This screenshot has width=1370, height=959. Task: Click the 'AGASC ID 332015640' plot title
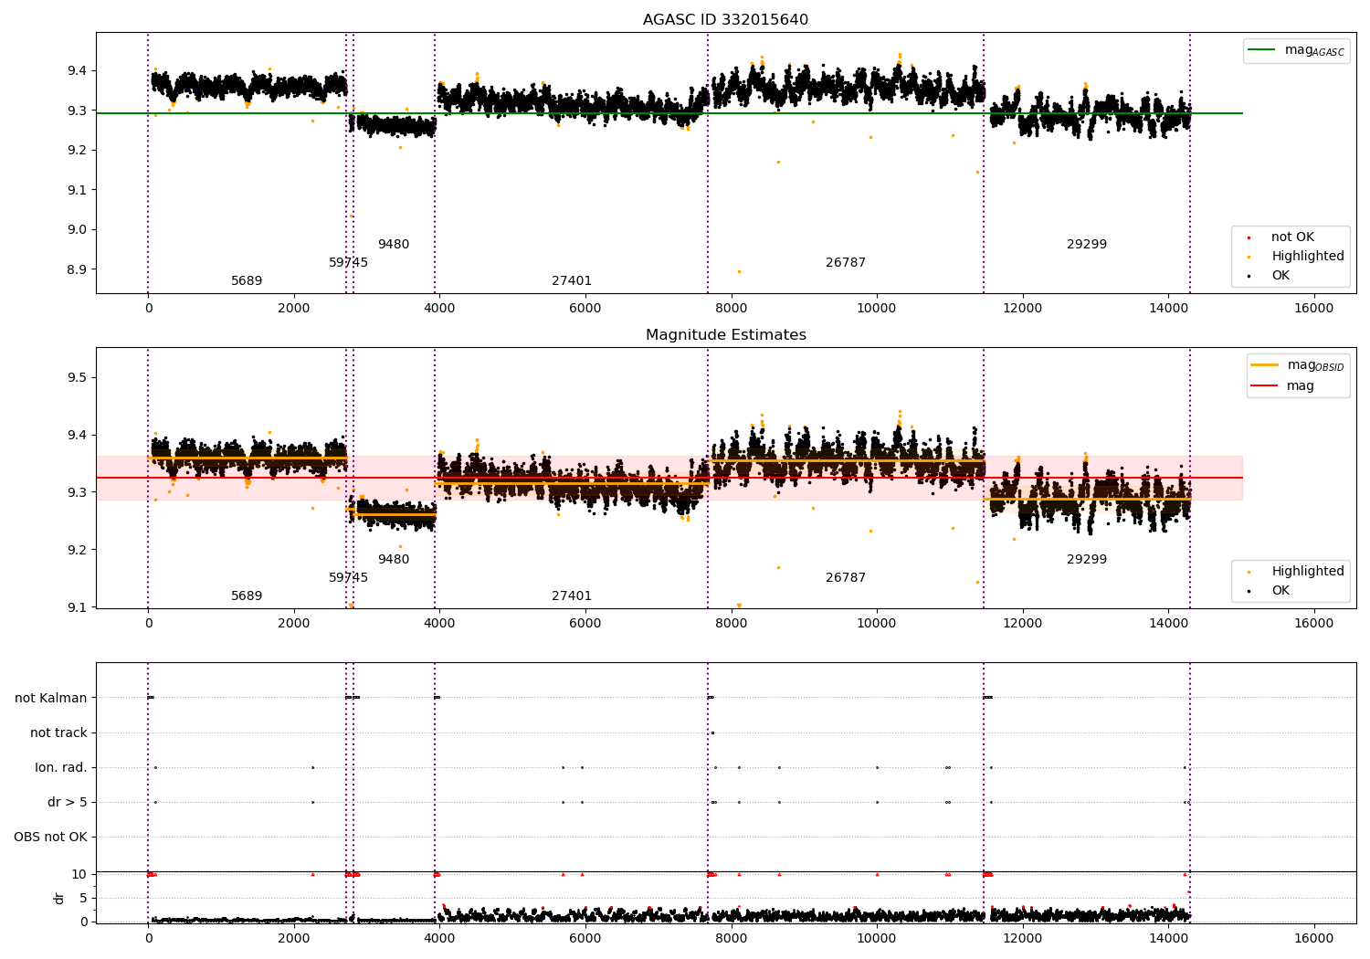pos(725,20)
